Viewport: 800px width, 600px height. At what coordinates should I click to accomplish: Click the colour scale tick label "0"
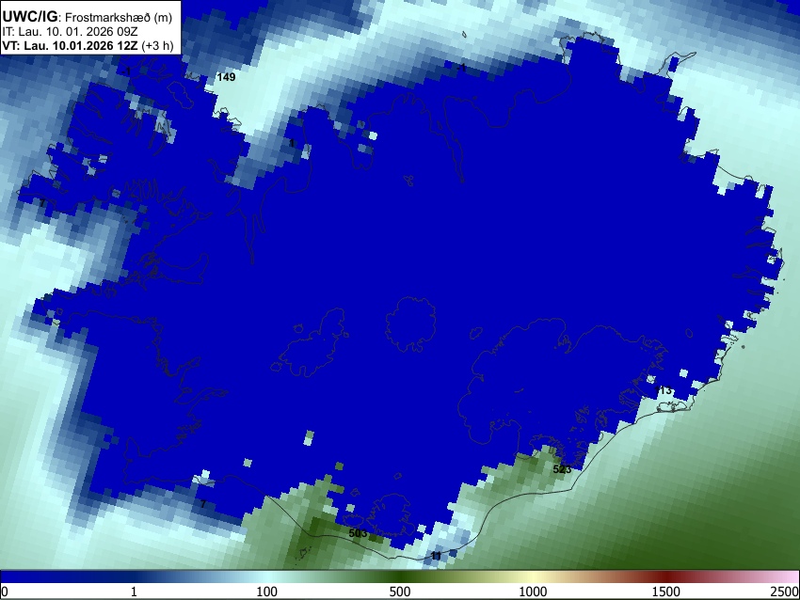5,592
